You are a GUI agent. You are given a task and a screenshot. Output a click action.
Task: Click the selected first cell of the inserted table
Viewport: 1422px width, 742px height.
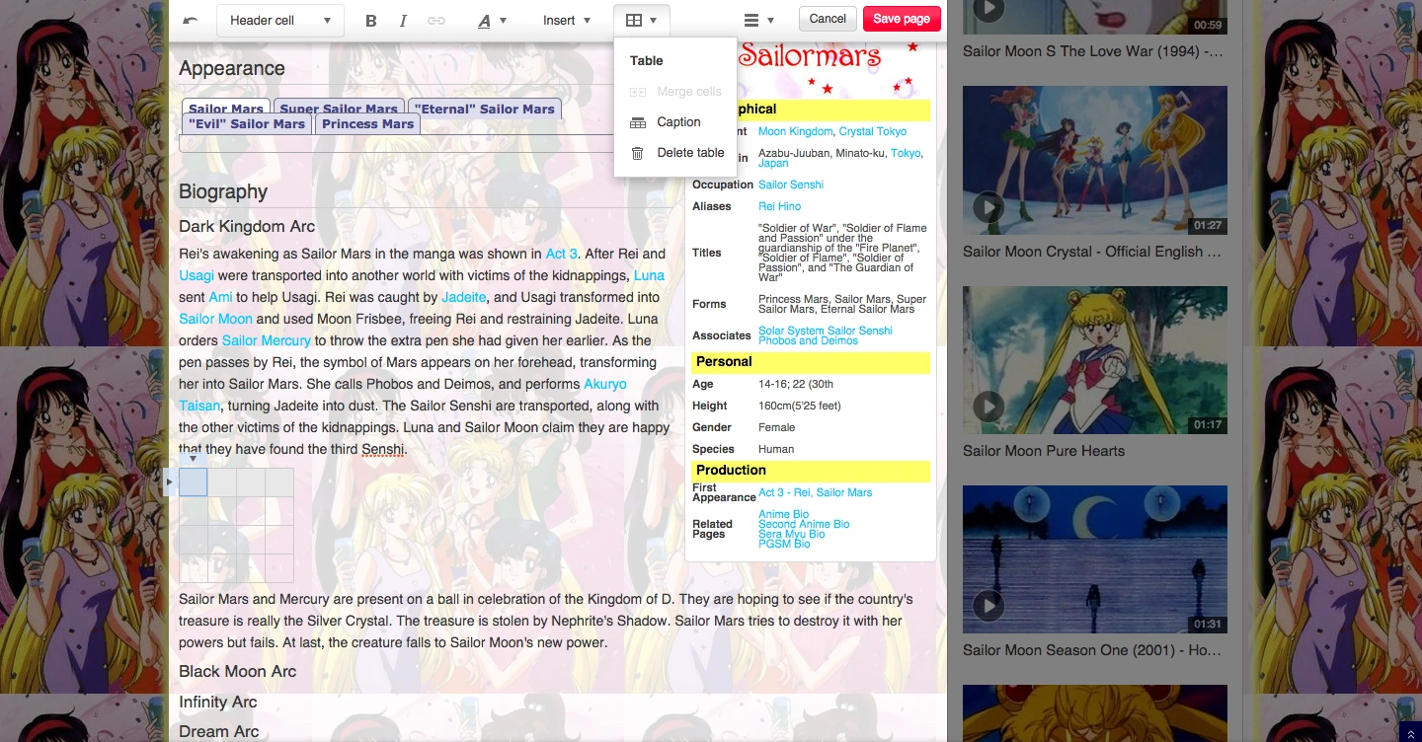(194, 482)
